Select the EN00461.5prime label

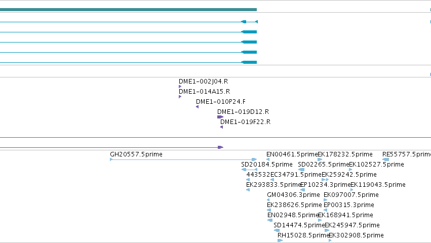[292, 154]
